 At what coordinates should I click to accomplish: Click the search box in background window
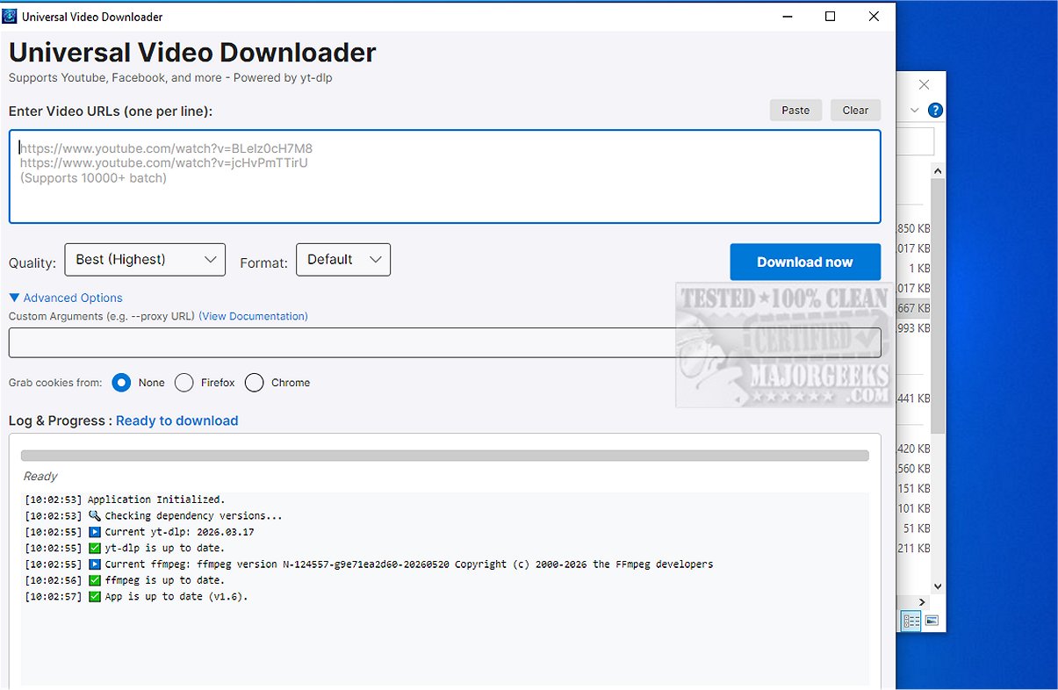click(915, 141)
